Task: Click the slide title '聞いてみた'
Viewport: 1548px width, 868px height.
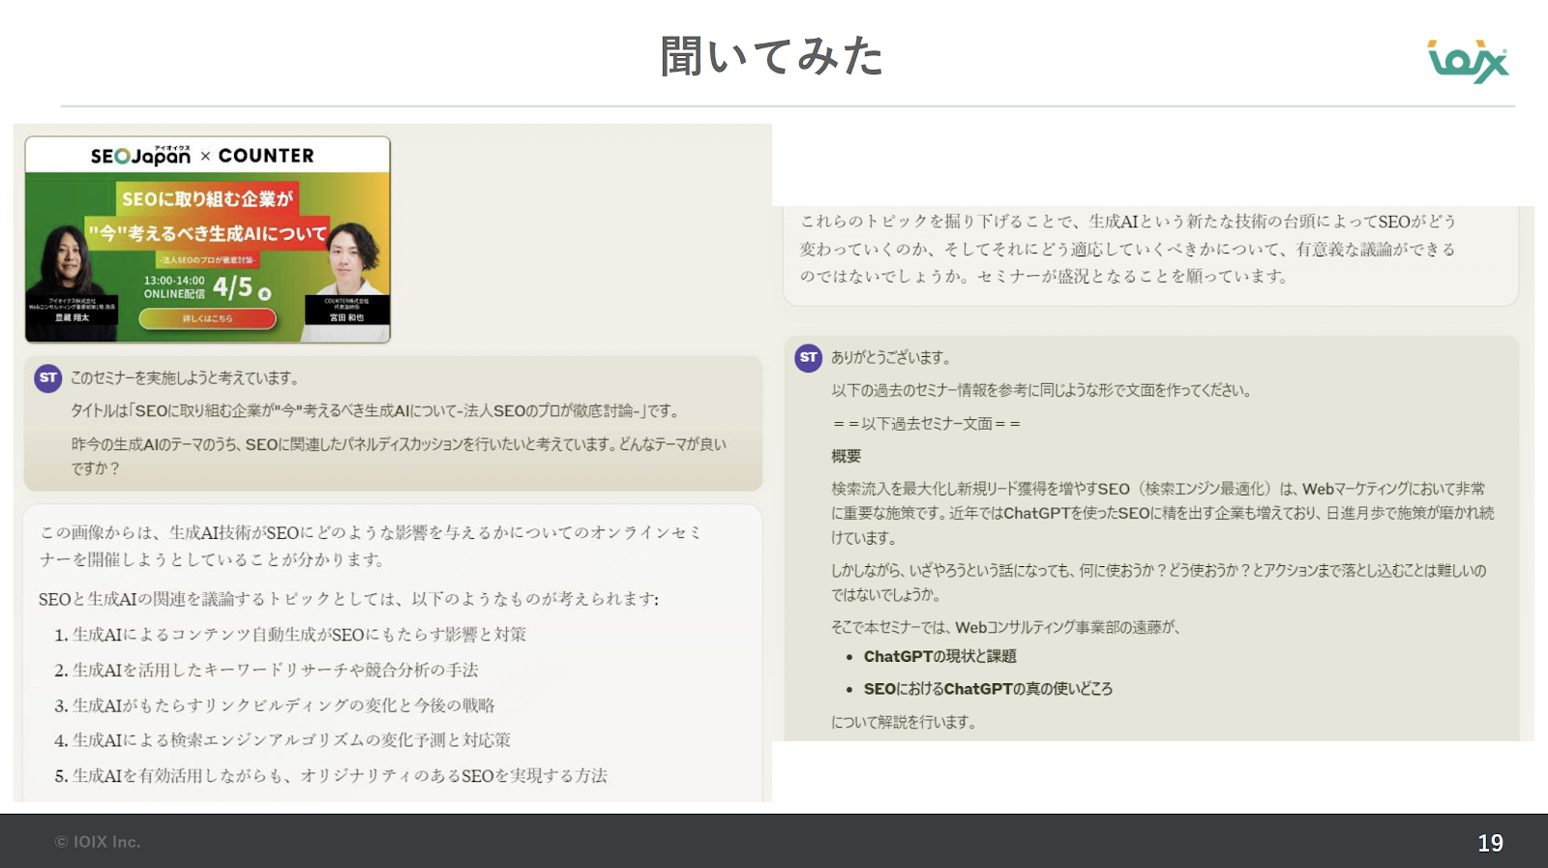Action: (x=773, y=56)
